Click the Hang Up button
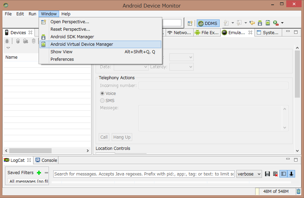The width and height of the screenshot is (304, 198). point(122,137)
